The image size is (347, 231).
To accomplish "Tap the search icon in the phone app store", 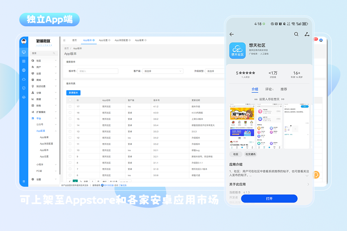I will [x=296, y=34].
